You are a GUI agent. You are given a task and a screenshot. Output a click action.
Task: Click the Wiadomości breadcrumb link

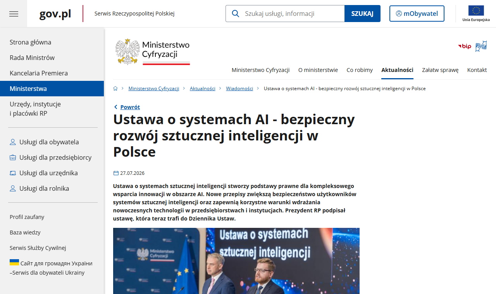(x=239, y=89)
